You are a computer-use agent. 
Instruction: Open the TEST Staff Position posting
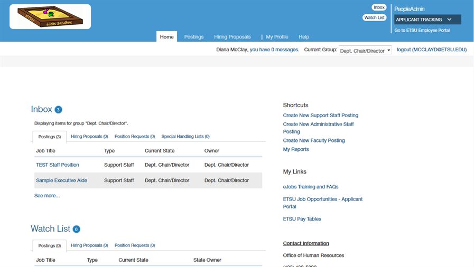pos(58,165)
